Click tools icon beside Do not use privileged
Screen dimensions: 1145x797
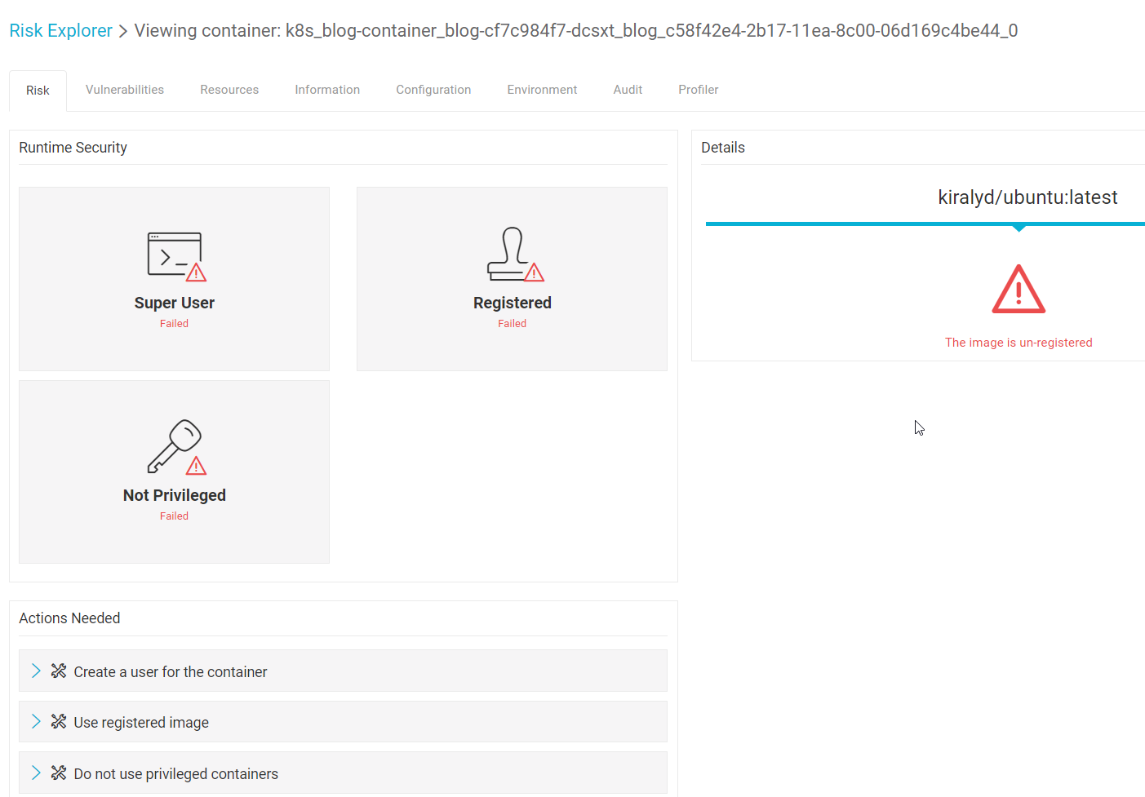pos(59,773)
